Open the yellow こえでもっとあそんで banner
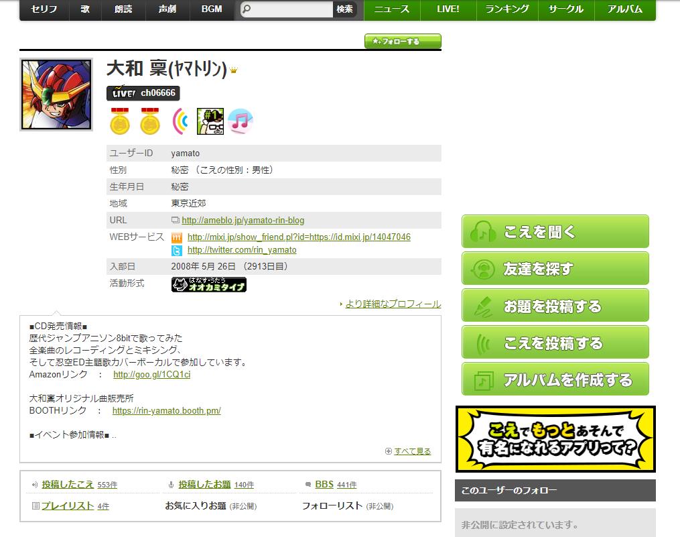Viewport: 680px width, 537px height. 555,439
